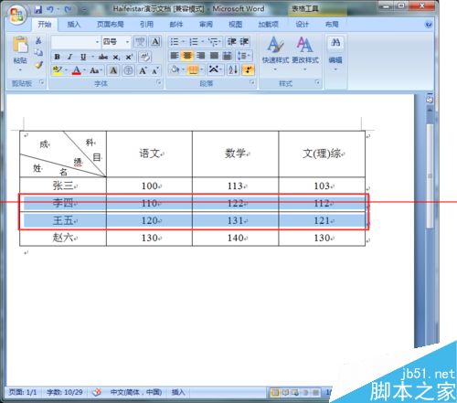Save the document from quick access toolbar
This screenshot has width=457, height=403.
[38, 10]
